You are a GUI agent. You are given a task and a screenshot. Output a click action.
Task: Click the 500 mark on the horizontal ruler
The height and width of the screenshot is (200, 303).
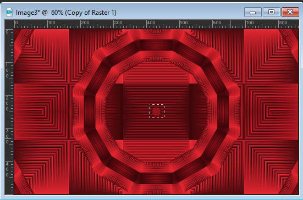click(184, 23)
